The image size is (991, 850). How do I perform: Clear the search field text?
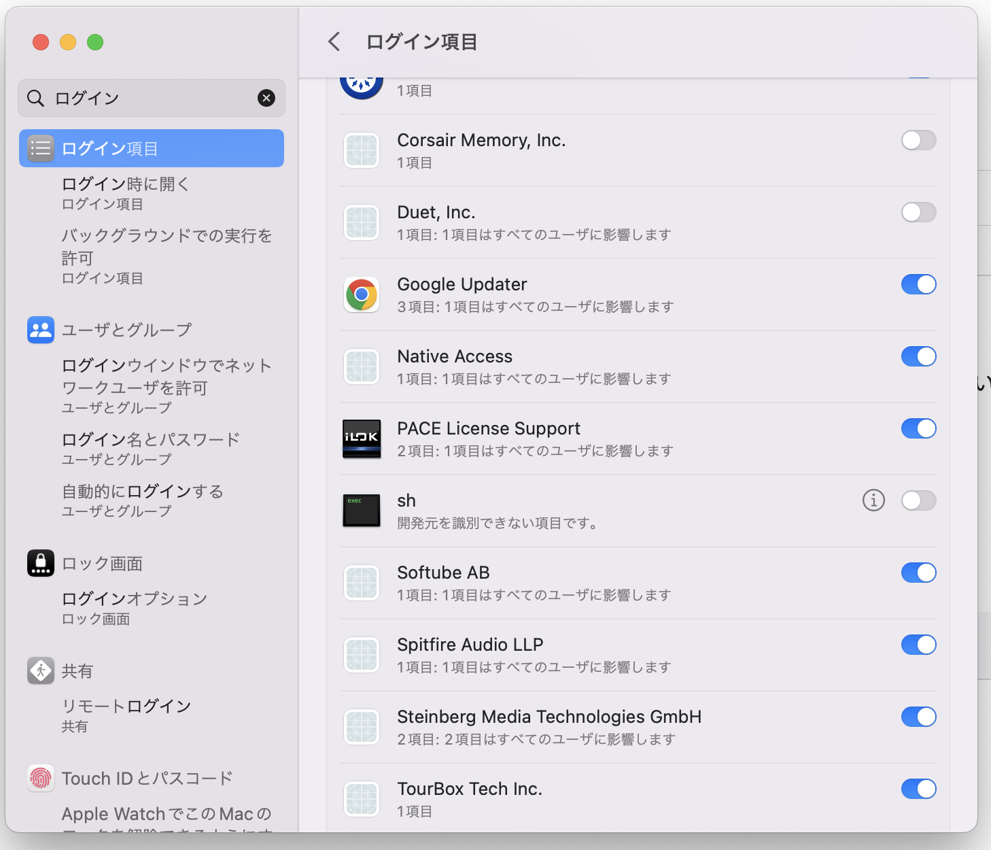266,98
